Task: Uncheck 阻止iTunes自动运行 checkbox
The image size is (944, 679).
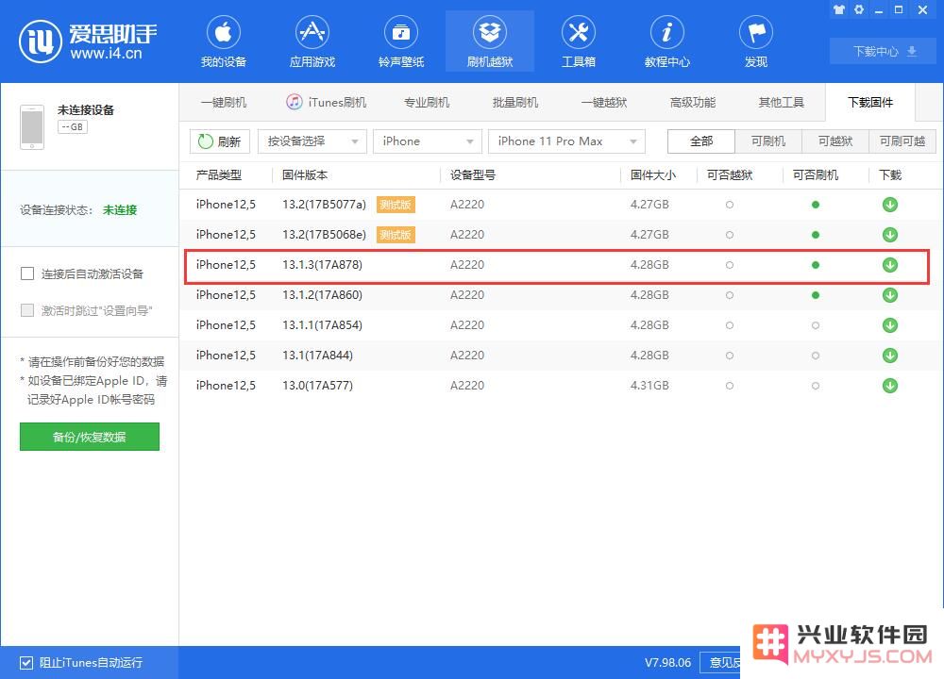Action: [x=25, y=663]
